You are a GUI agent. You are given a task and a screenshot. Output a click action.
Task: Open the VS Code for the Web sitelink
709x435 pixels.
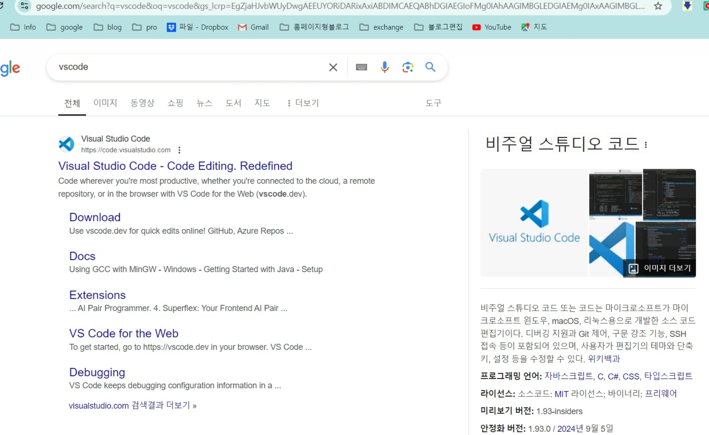pos(124,334)
